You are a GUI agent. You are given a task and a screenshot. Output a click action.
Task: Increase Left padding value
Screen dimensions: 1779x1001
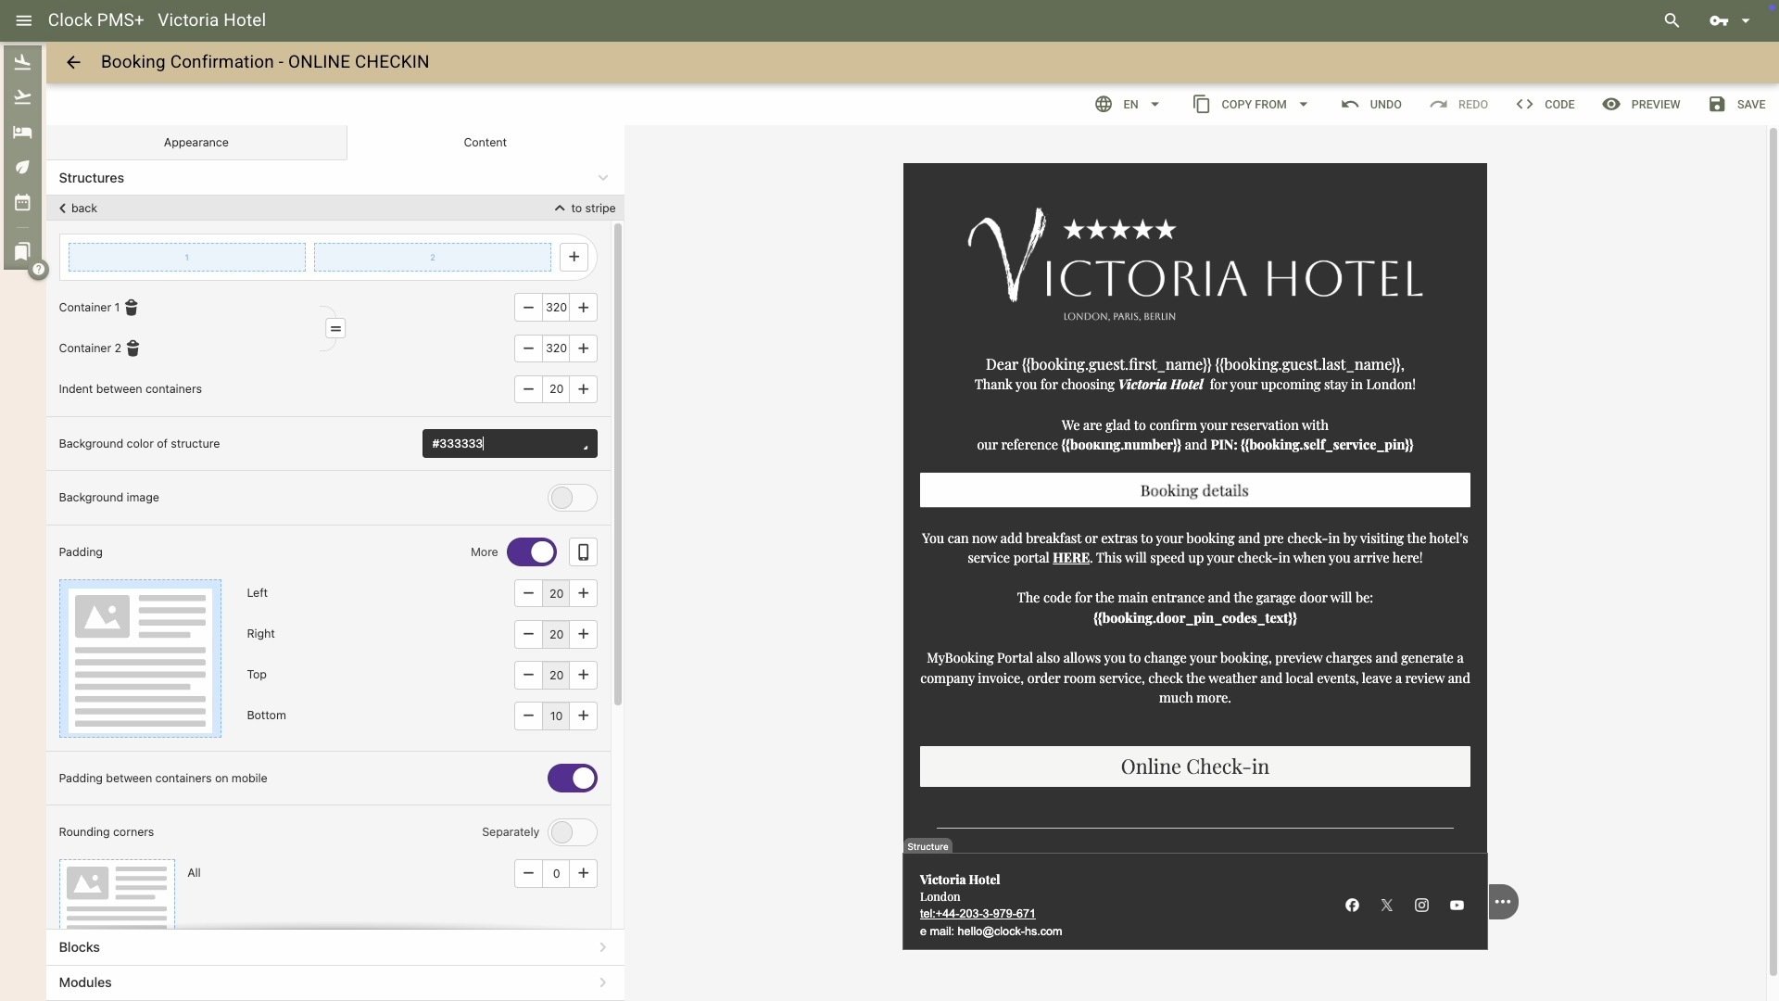584,593
